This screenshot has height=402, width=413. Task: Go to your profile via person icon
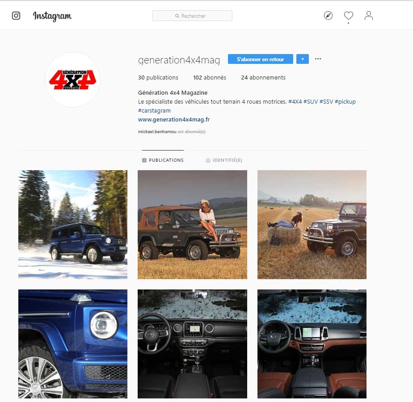[368, 16]
